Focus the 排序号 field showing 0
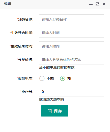This screenshot has height=132, width=110. click(x=72, y=92)
